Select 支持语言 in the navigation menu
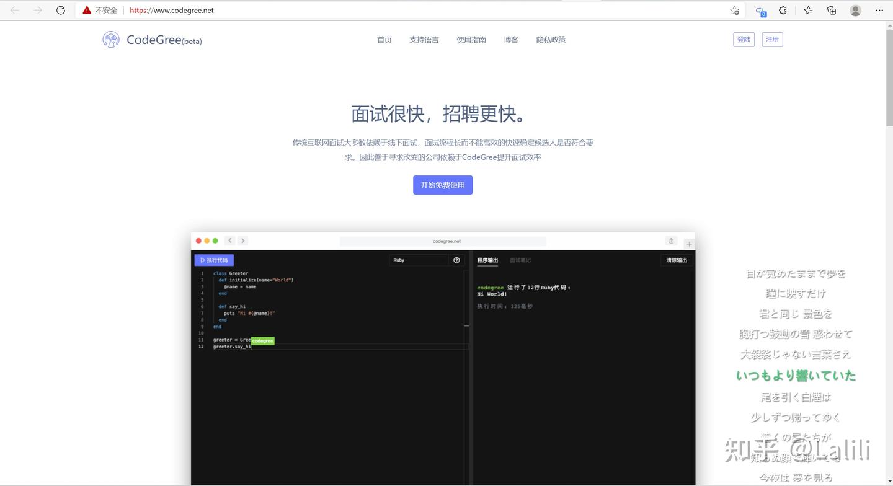The image size is (893, 486). (424, 39)
